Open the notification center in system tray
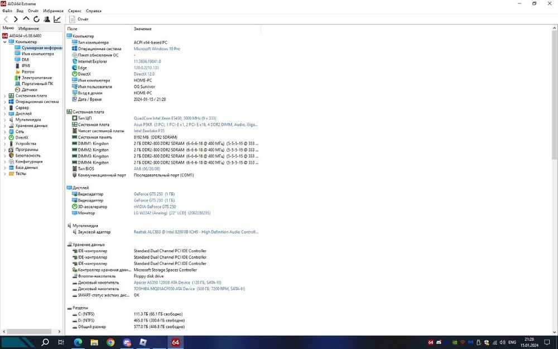This screenshot has height=349, width=558. 547,342
